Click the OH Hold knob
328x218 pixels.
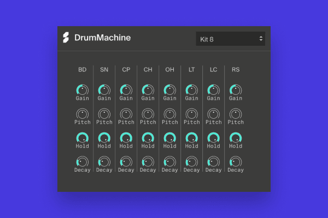pos(169,138)
